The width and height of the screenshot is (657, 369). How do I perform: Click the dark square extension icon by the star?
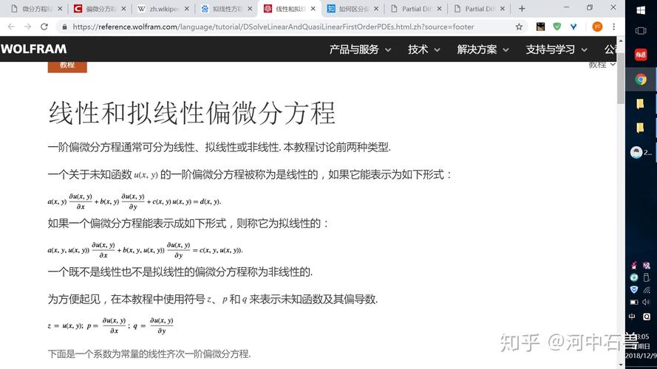[540, 27]
